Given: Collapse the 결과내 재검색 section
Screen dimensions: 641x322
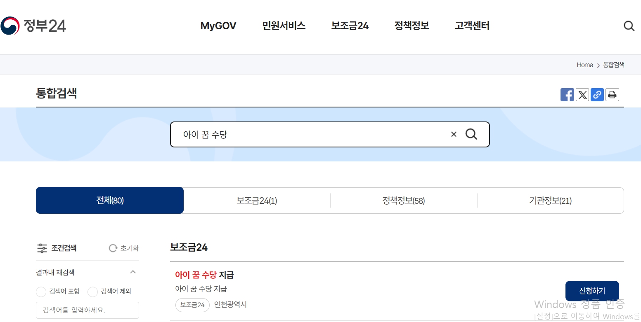Looking at the screenshot, I should point(132,272).
